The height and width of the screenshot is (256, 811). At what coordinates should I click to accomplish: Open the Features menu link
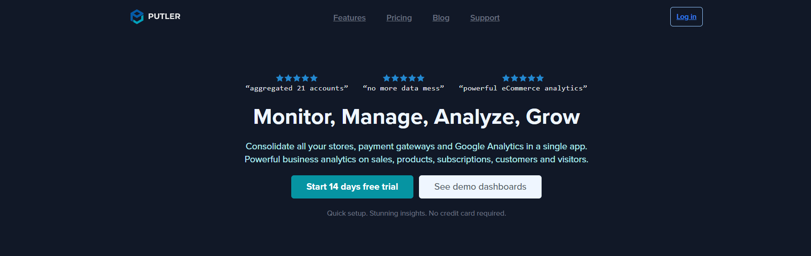coord(349,18)
